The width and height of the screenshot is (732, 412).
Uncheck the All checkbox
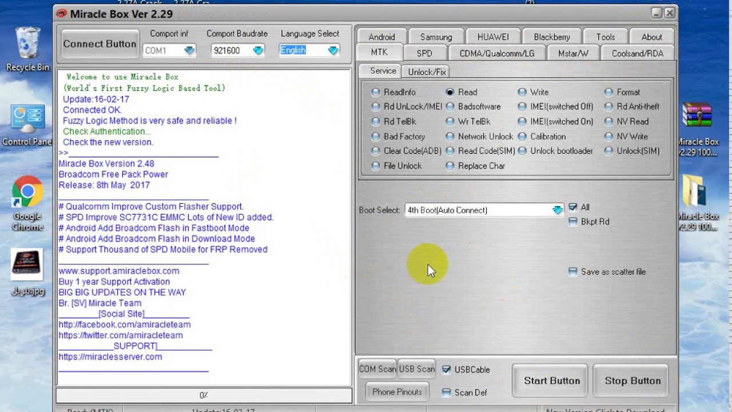coord(572,207)
